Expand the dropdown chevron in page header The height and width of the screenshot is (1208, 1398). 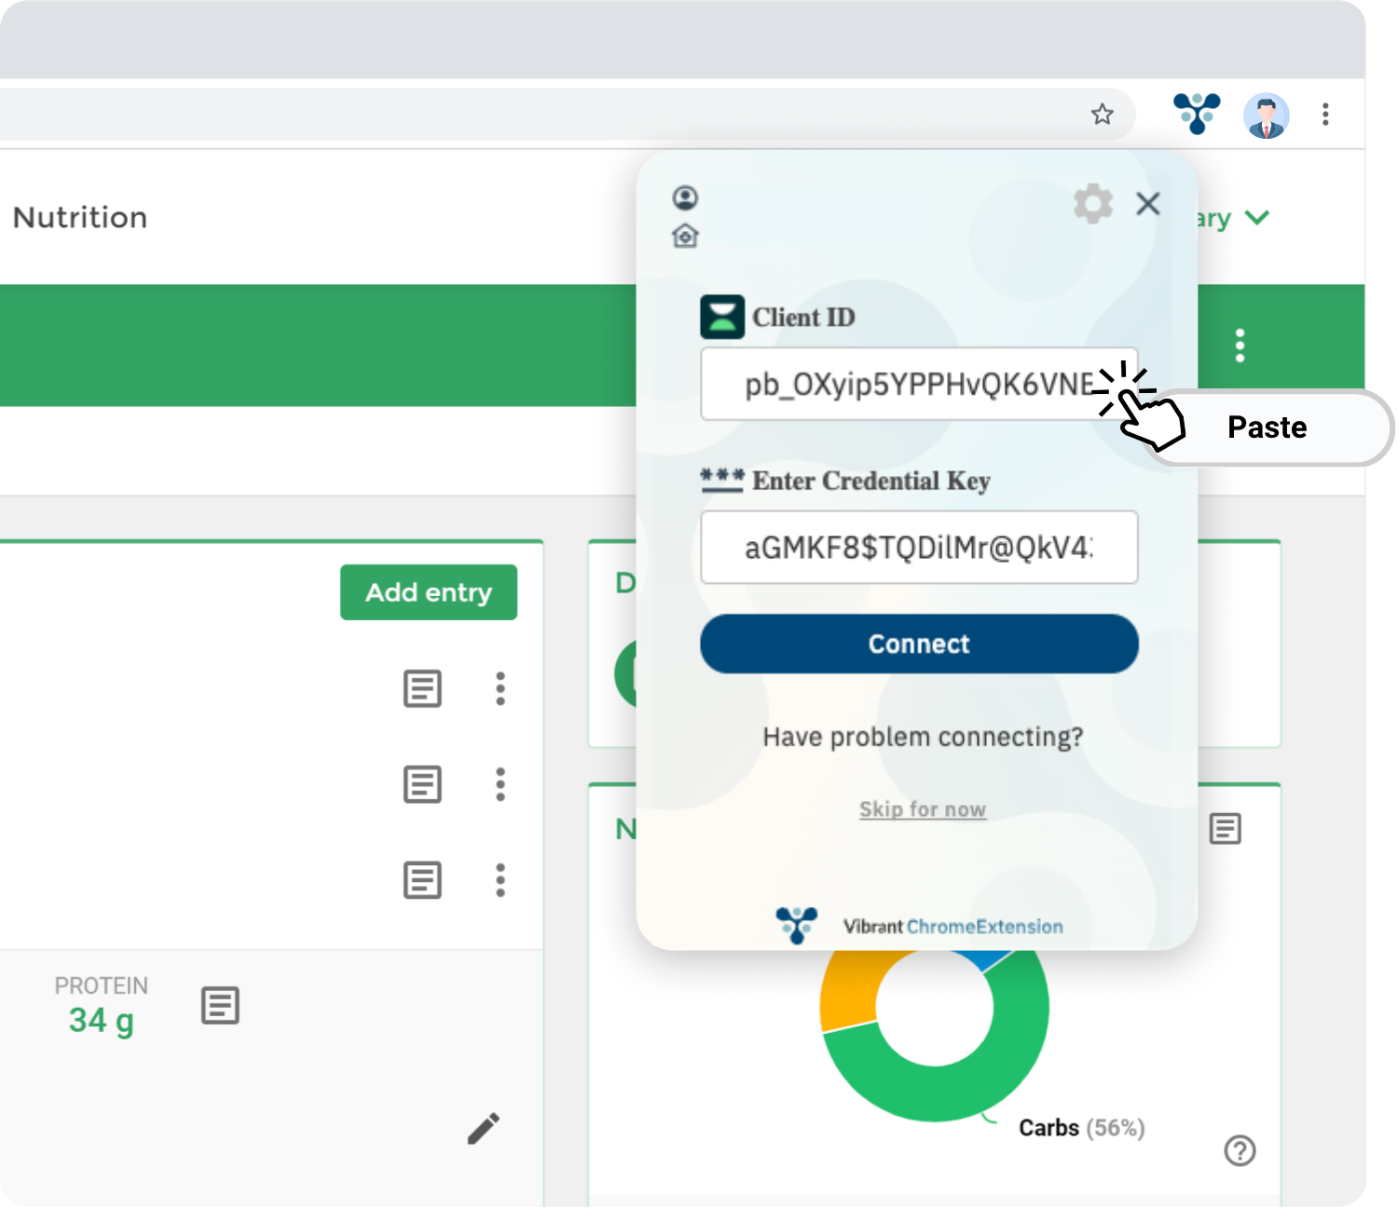[x=1256, y=218]
